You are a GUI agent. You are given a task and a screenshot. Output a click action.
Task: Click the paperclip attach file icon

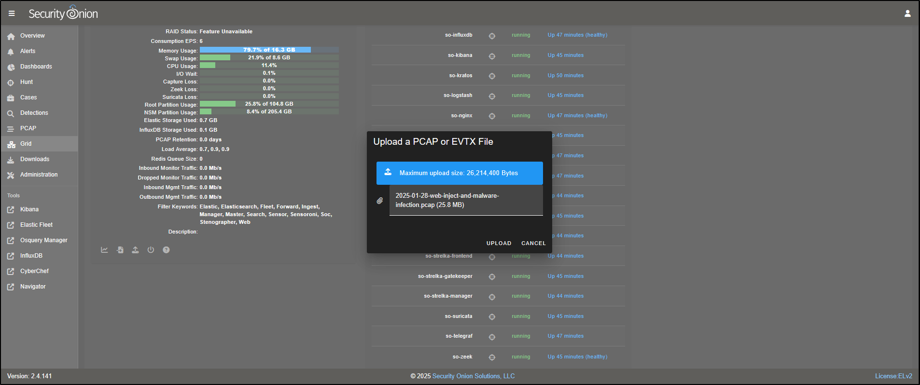[x=380, y=201]
